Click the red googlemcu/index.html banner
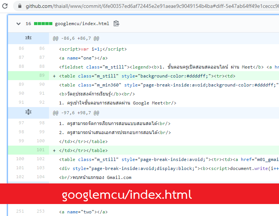This screenshot has width=279, height=216. (127, 195)
